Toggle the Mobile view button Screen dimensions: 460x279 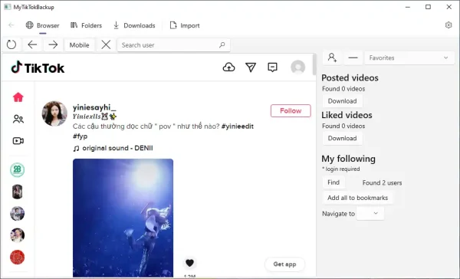[79, 45]
